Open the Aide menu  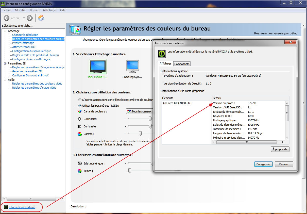62,10
